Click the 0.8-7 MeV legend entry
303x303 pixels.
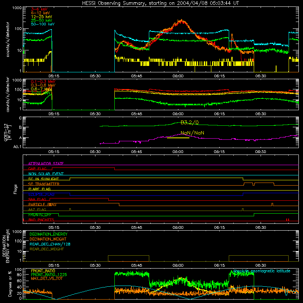(x=42, y=89)
